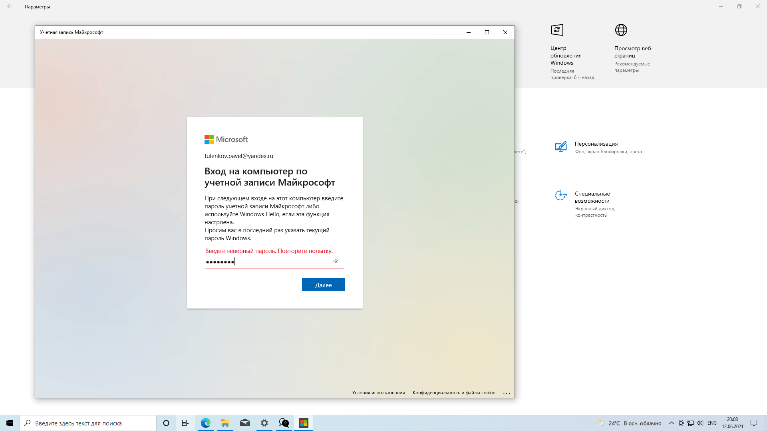Image resolution: width=767 pixels, height=431 pixels.
Task: Switch to Microsoft account app on taskbar
Action: point(304,423)
